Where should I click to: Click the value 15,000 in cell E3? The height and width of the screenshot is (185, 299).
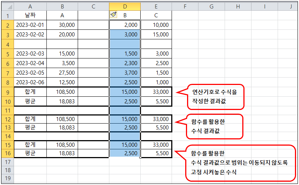tap(161, 35)
